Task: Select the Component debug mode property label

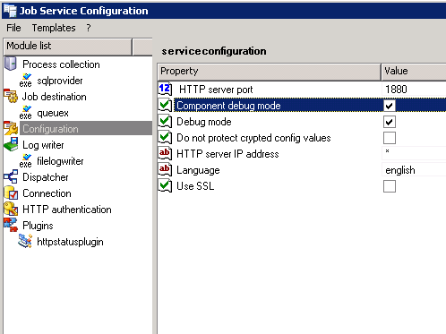Action: tap(228, 106)
